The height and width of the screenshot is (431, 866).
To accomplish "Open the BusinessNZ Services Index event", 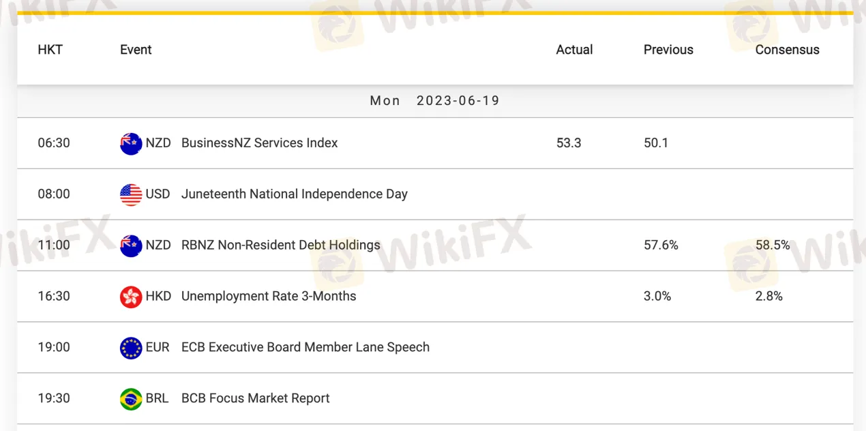I will pos(259,143).
